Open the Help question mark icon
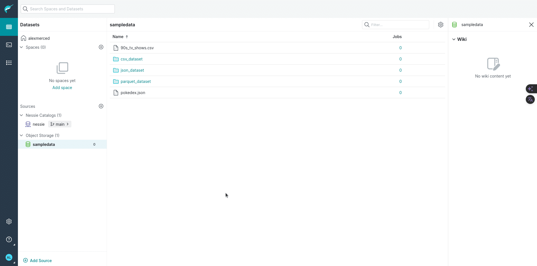Image resolution: width=537 pixels, height=266 pixels. click(9, 239)
